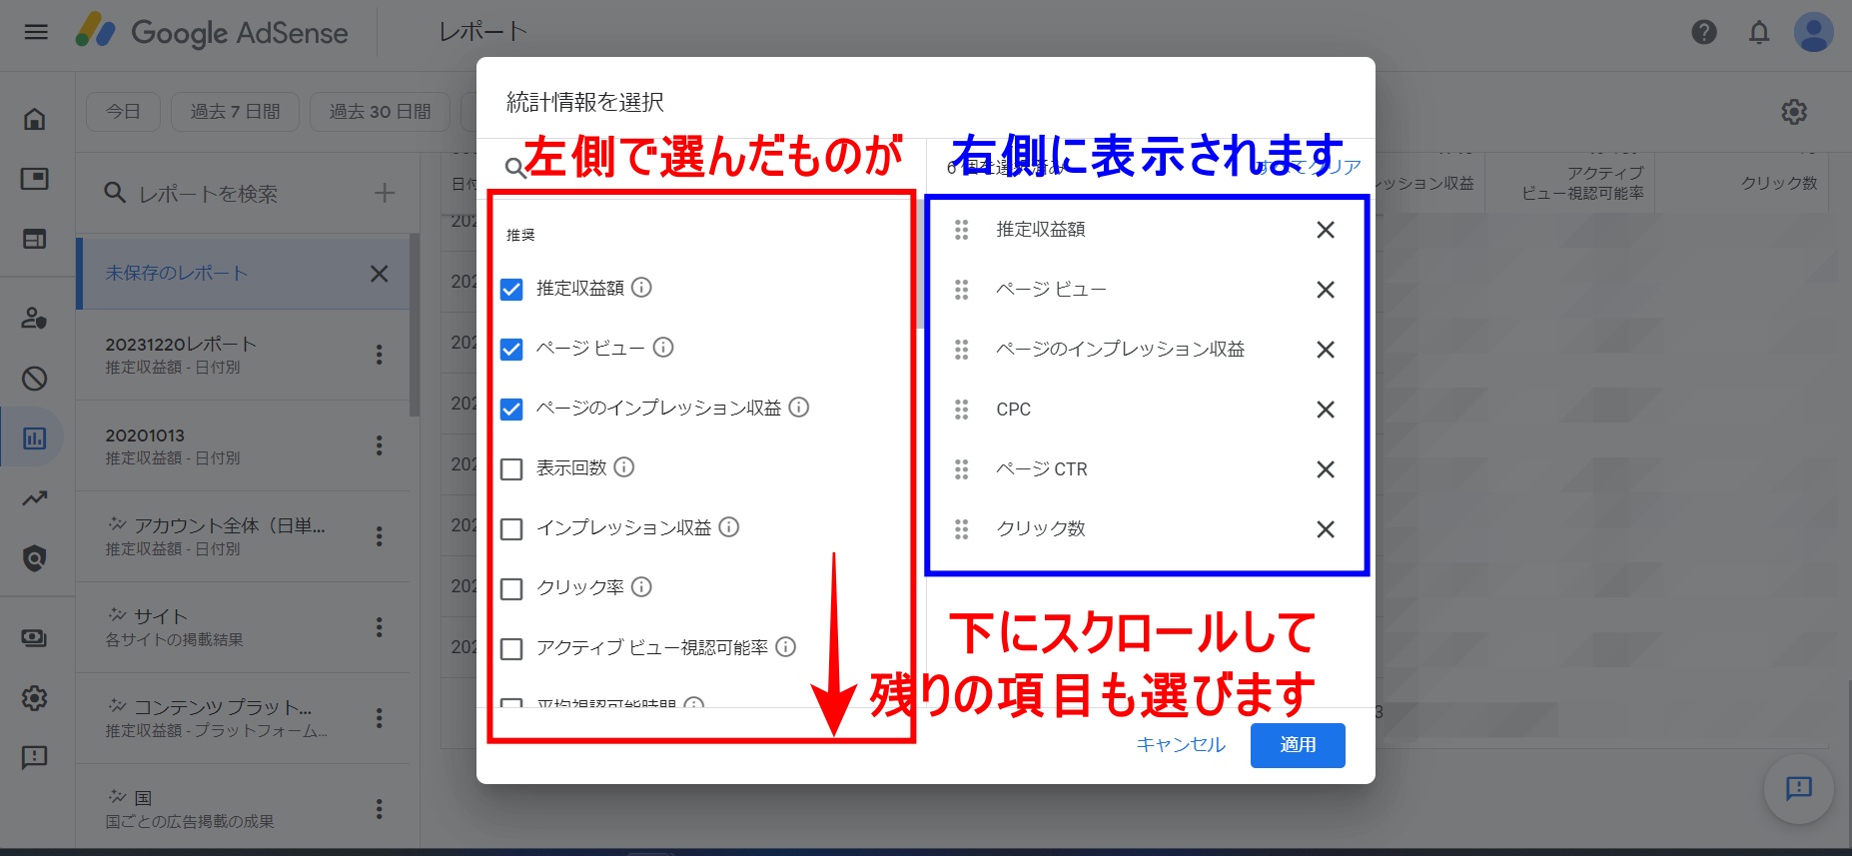Viewport: 1852px width, 856px height.
Task: Open Feedback icon in sidebar
Action: pyautogui.click(x=35, y=757)
